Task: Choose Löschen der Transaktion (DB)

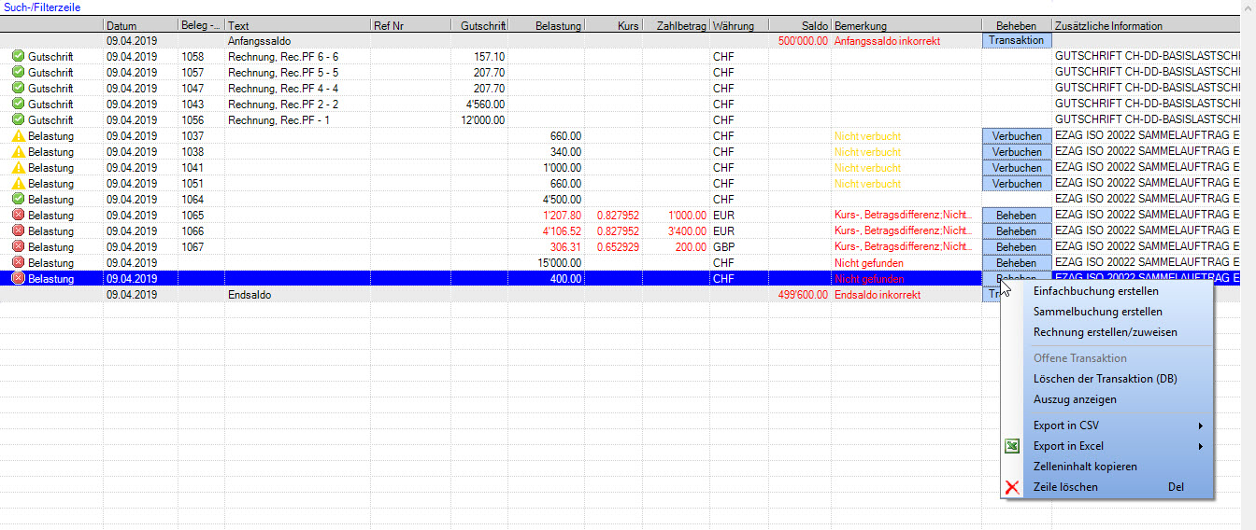Action: coord(1105,379)
